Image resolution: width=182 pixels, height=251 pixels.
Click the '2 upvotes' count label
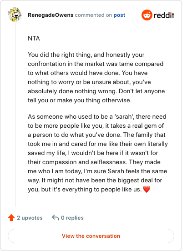point(30,218)
